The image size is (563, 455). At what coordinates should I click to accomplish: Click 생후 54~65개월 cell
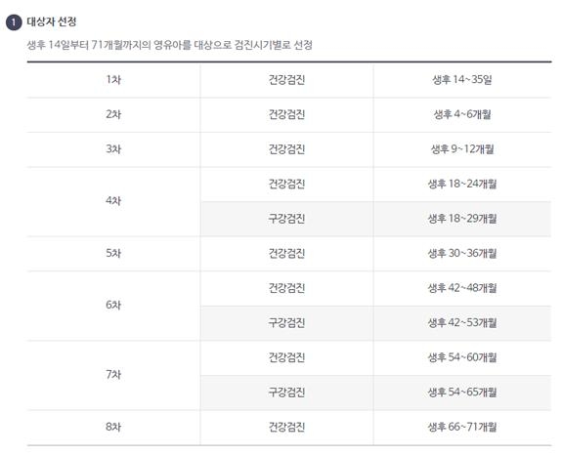point(462,393)
